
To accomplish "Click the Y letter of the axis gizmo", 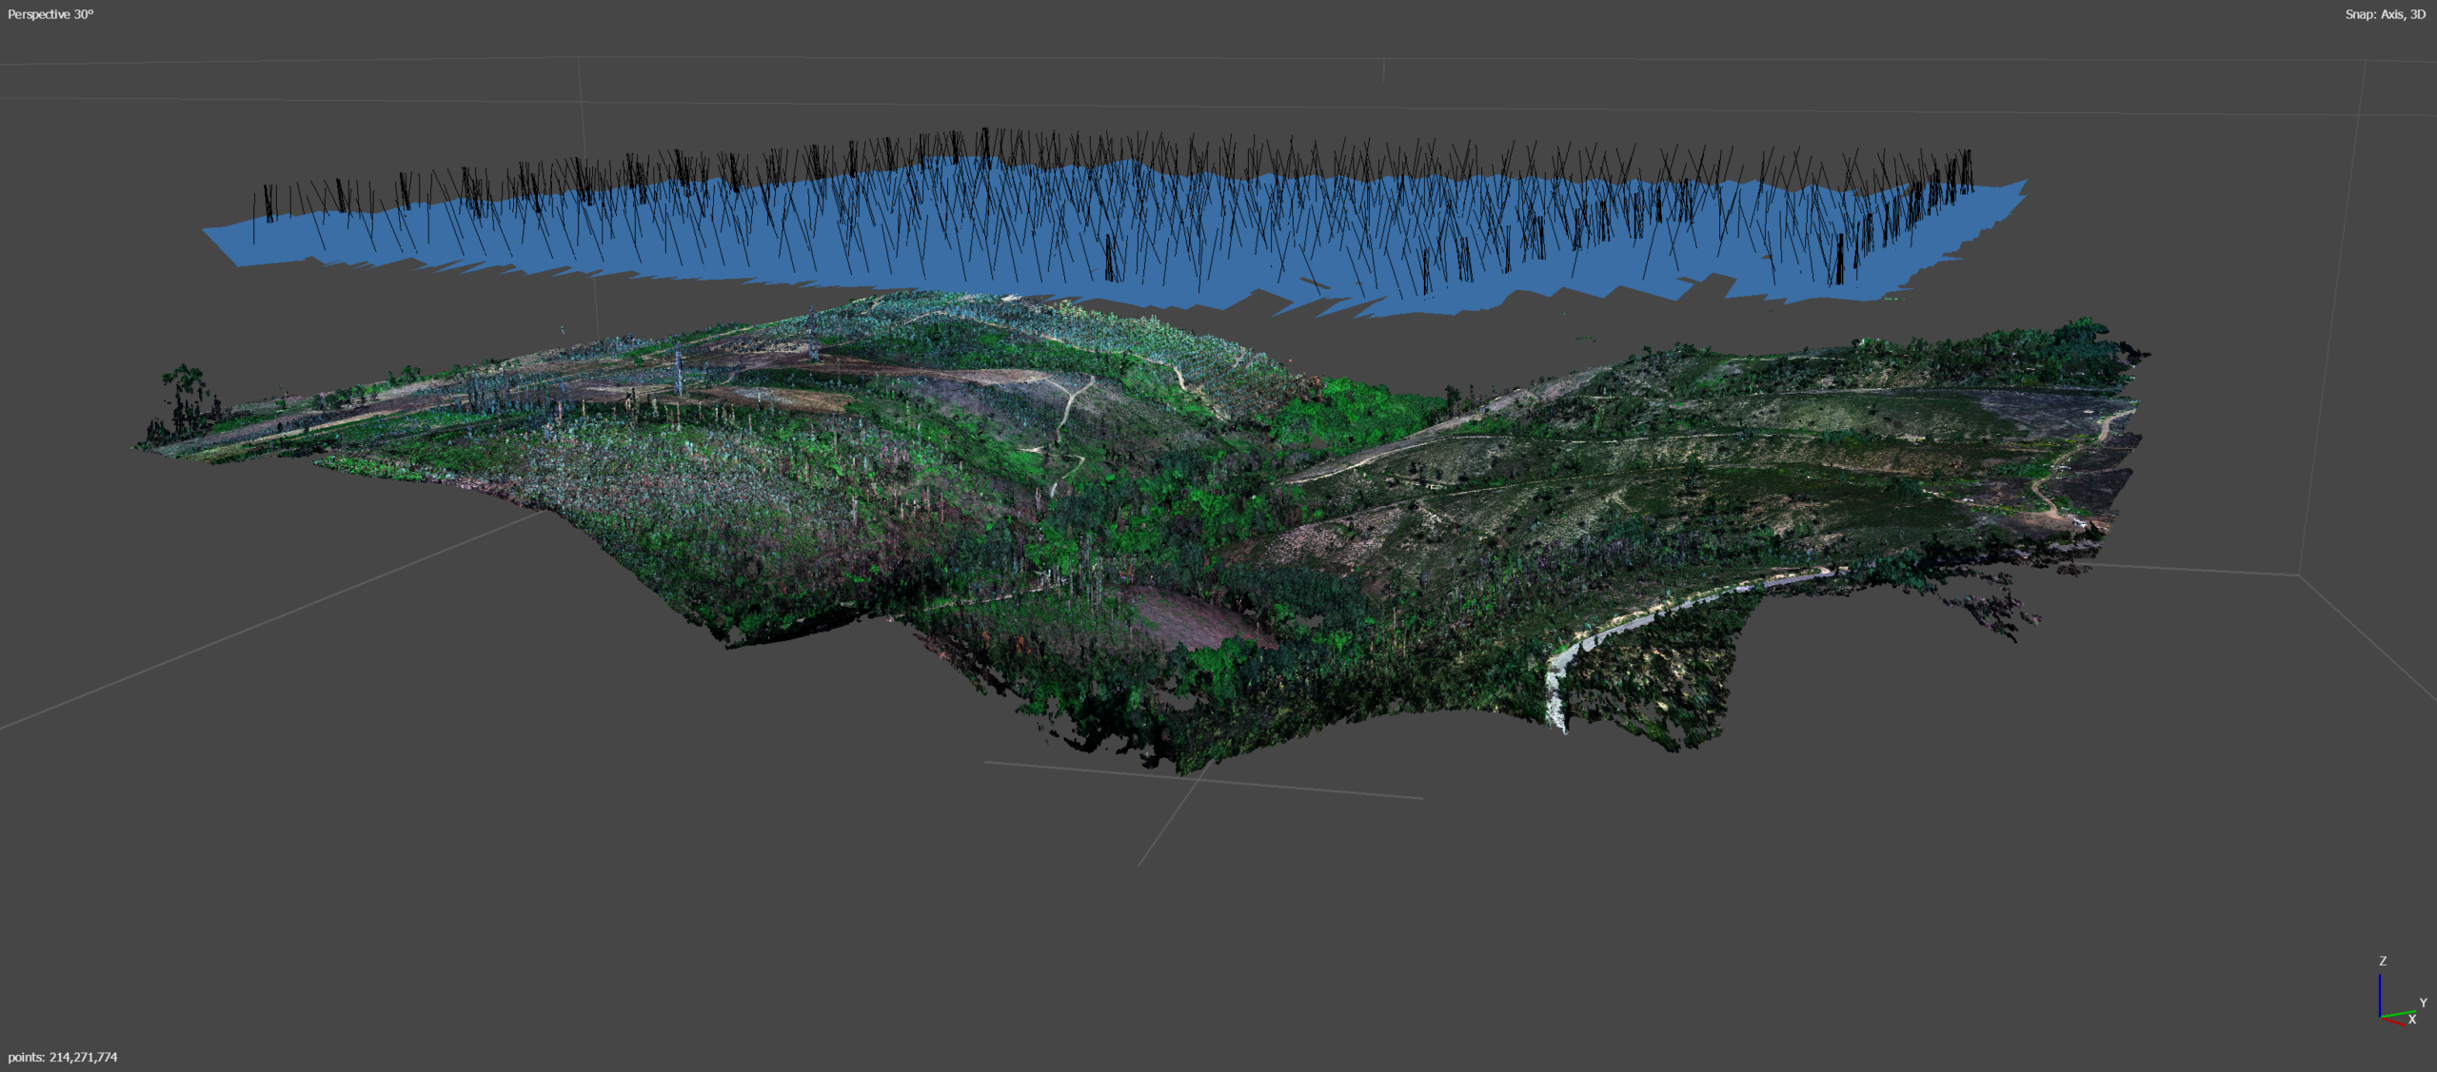I will tap(2423, 1003).
